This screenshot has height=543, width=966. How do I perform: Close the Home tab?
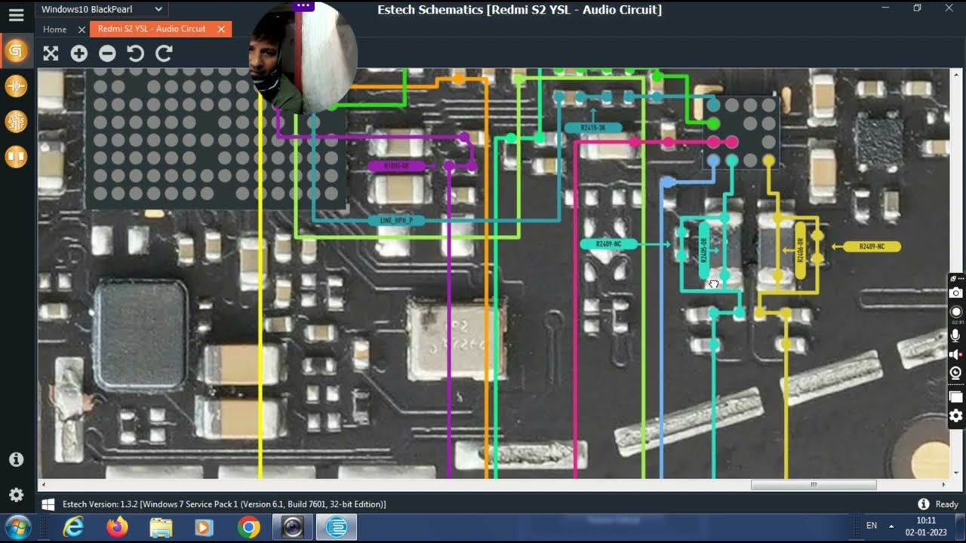tap(82, 29)
